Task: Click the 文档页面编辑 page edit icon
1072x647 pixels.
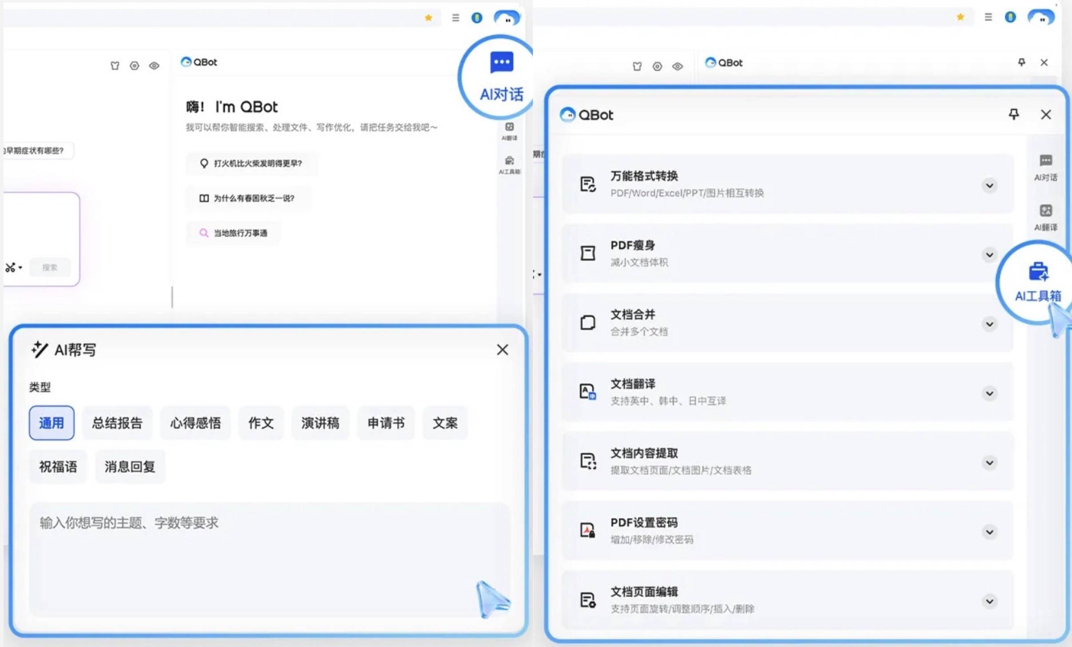Action: tap(588, 600)
